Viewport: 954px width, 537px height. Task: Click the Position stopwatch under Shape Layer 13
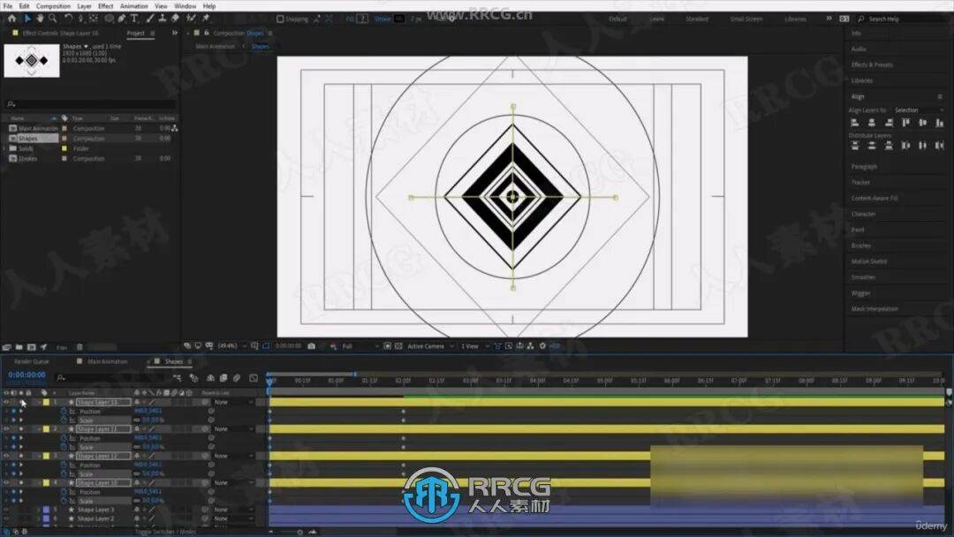[x=64, y=412]
